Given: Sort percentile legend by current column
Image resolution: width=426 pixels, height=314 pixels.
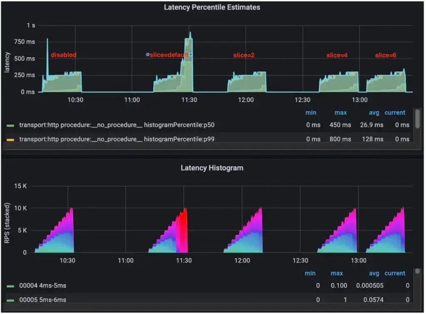Looking at the screenshot, I should coord(394,113).
